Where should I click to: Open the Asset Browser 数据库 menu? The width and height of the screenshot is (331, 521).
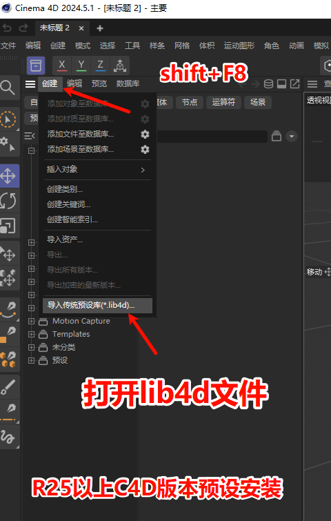click(128, 84)
